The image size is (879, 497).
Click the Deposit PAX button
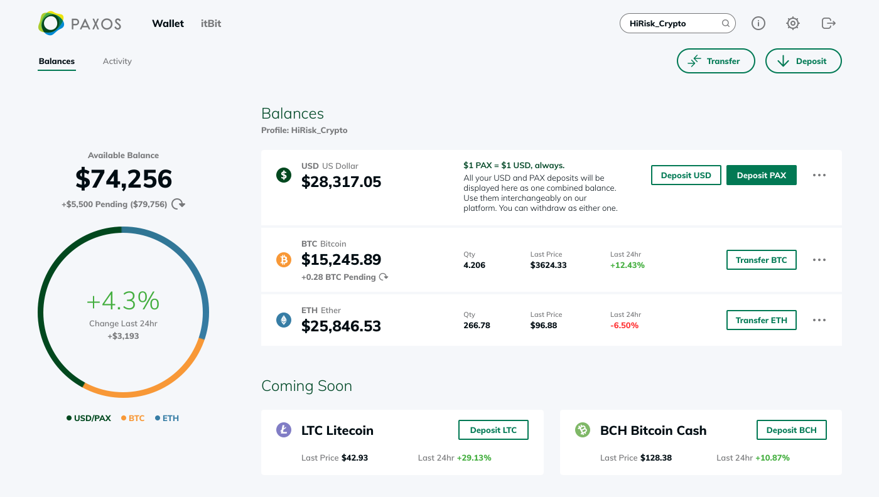[762, 175]
